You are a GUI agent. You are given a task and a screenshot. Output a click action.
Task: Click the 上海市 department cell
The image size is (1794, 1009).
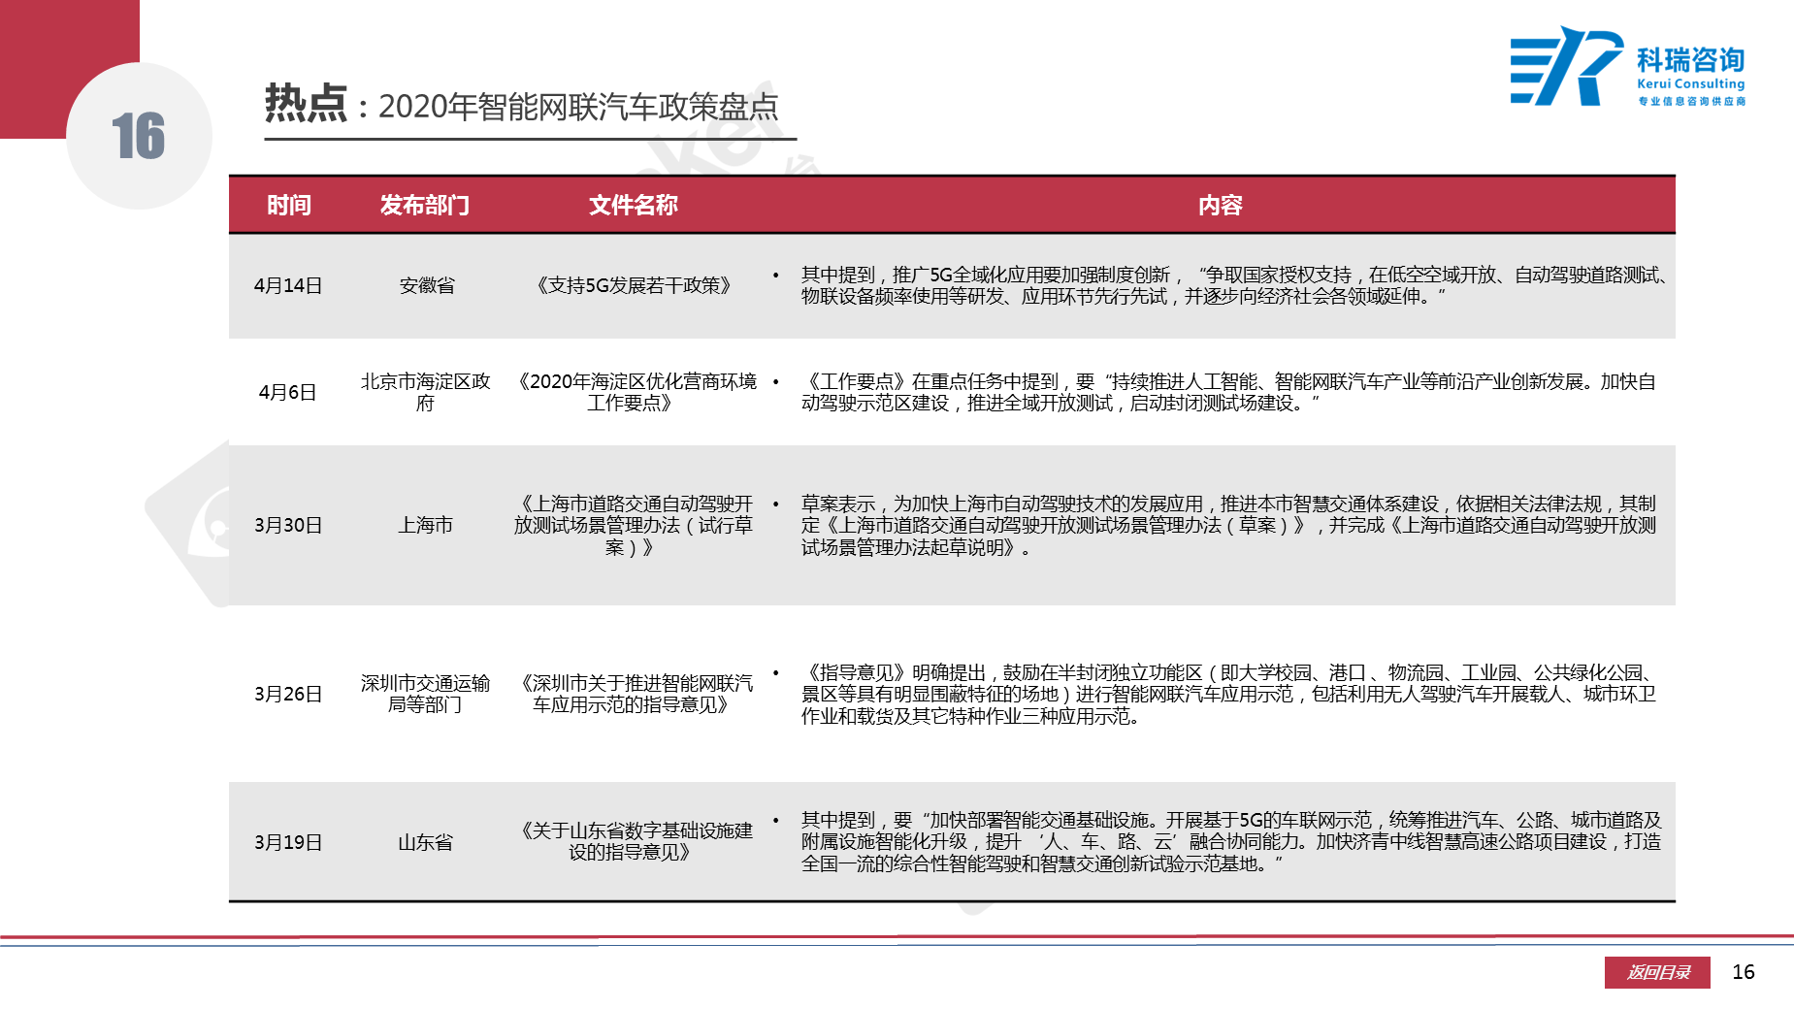click(x=426, y=525)
